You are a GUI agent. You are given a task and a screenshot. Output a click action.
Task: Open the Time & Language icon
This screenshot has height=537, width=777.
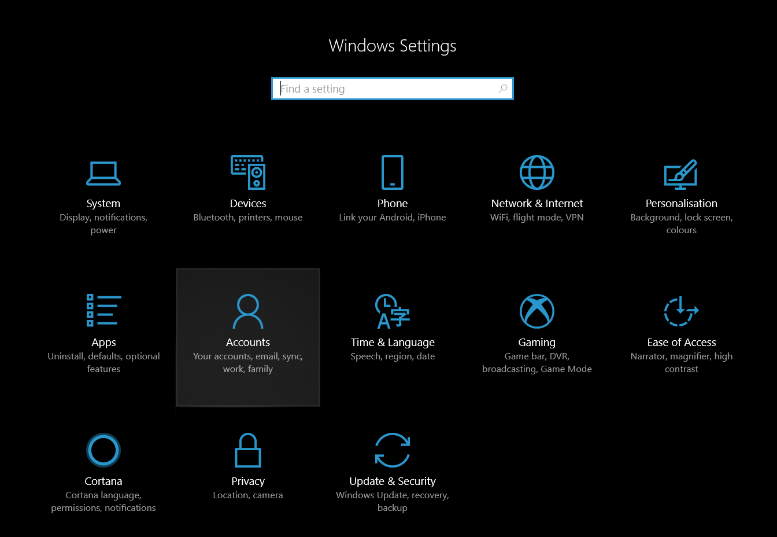tap(393, 311)
